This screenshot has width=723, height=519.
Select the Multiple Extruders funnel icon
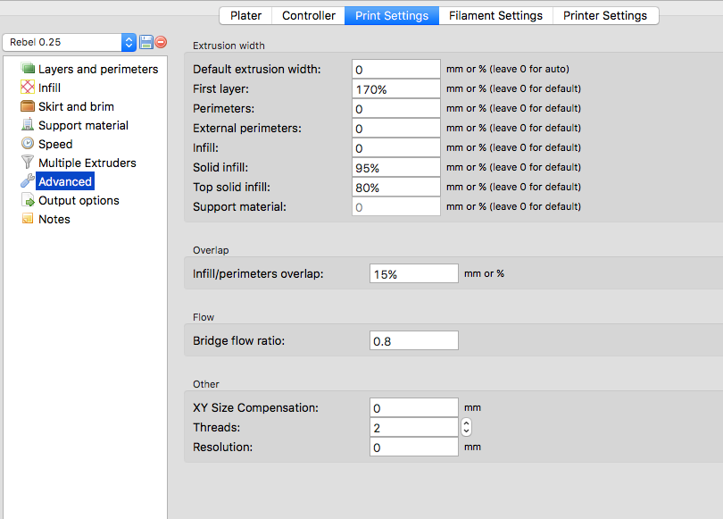(x=28, y=163)
